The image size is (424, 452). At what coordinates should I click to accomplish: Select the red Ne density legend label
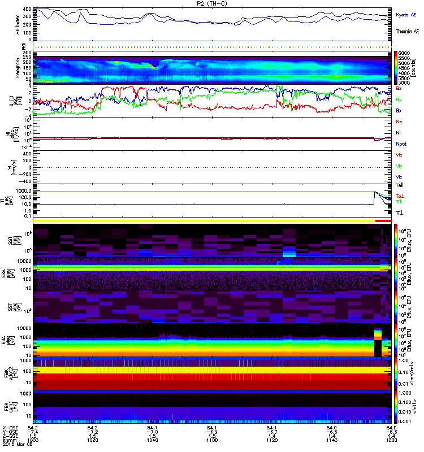pos(399,121)
